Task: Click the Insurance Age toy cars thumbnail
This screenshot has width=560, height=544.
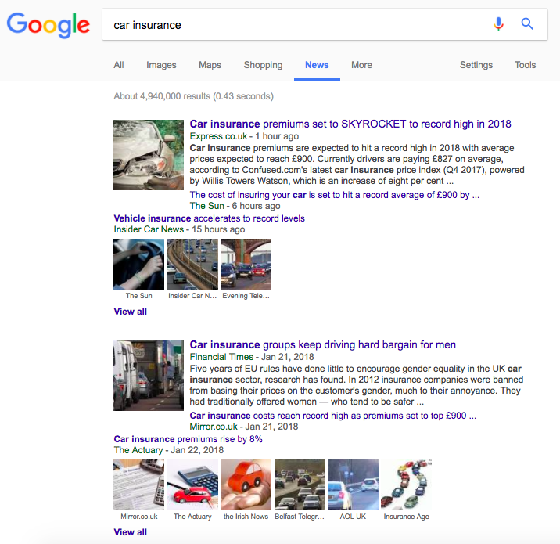Action: [407, 485]
